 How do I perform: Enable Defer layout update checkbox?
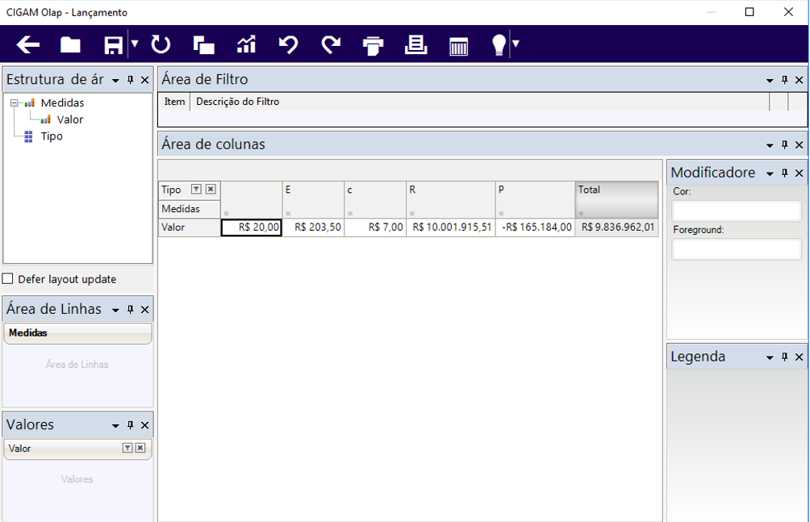[8, 279]
